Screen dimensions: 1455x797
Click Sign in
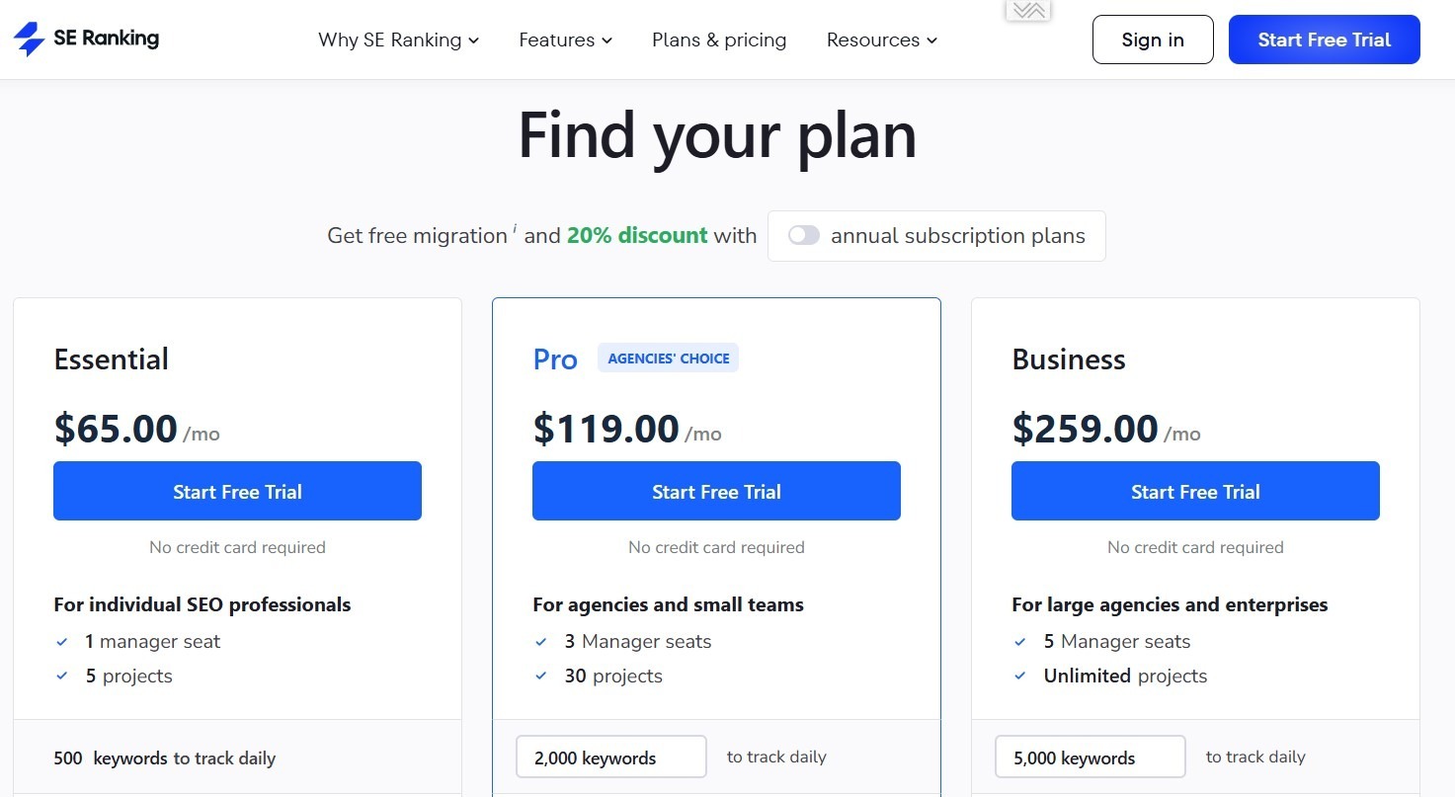tap(1152, 40)
